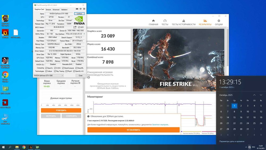
Task: Open Этот компьютер desktop icon
Action: coord(5,119)
